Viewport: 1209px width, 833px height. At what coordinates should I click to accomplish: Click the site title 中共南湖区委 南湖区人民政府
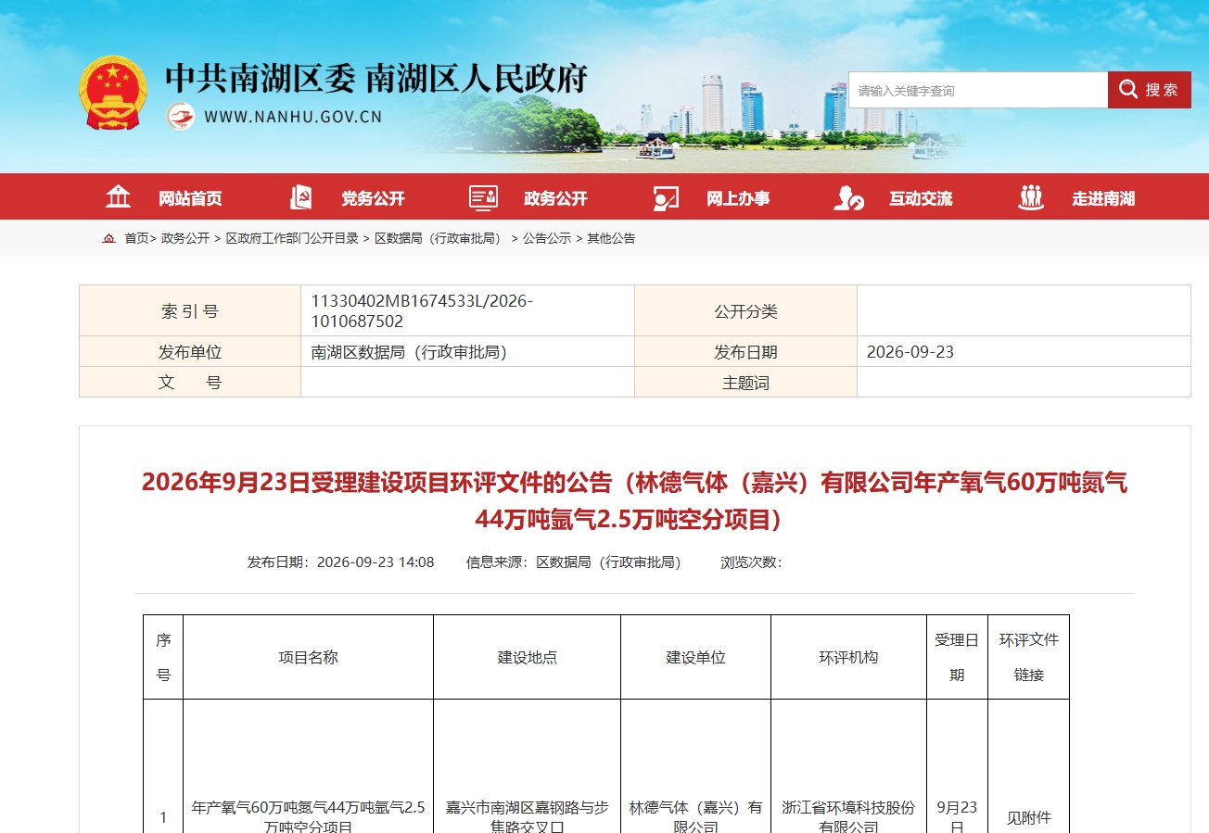pyautogui.click(x=376, y=78)
